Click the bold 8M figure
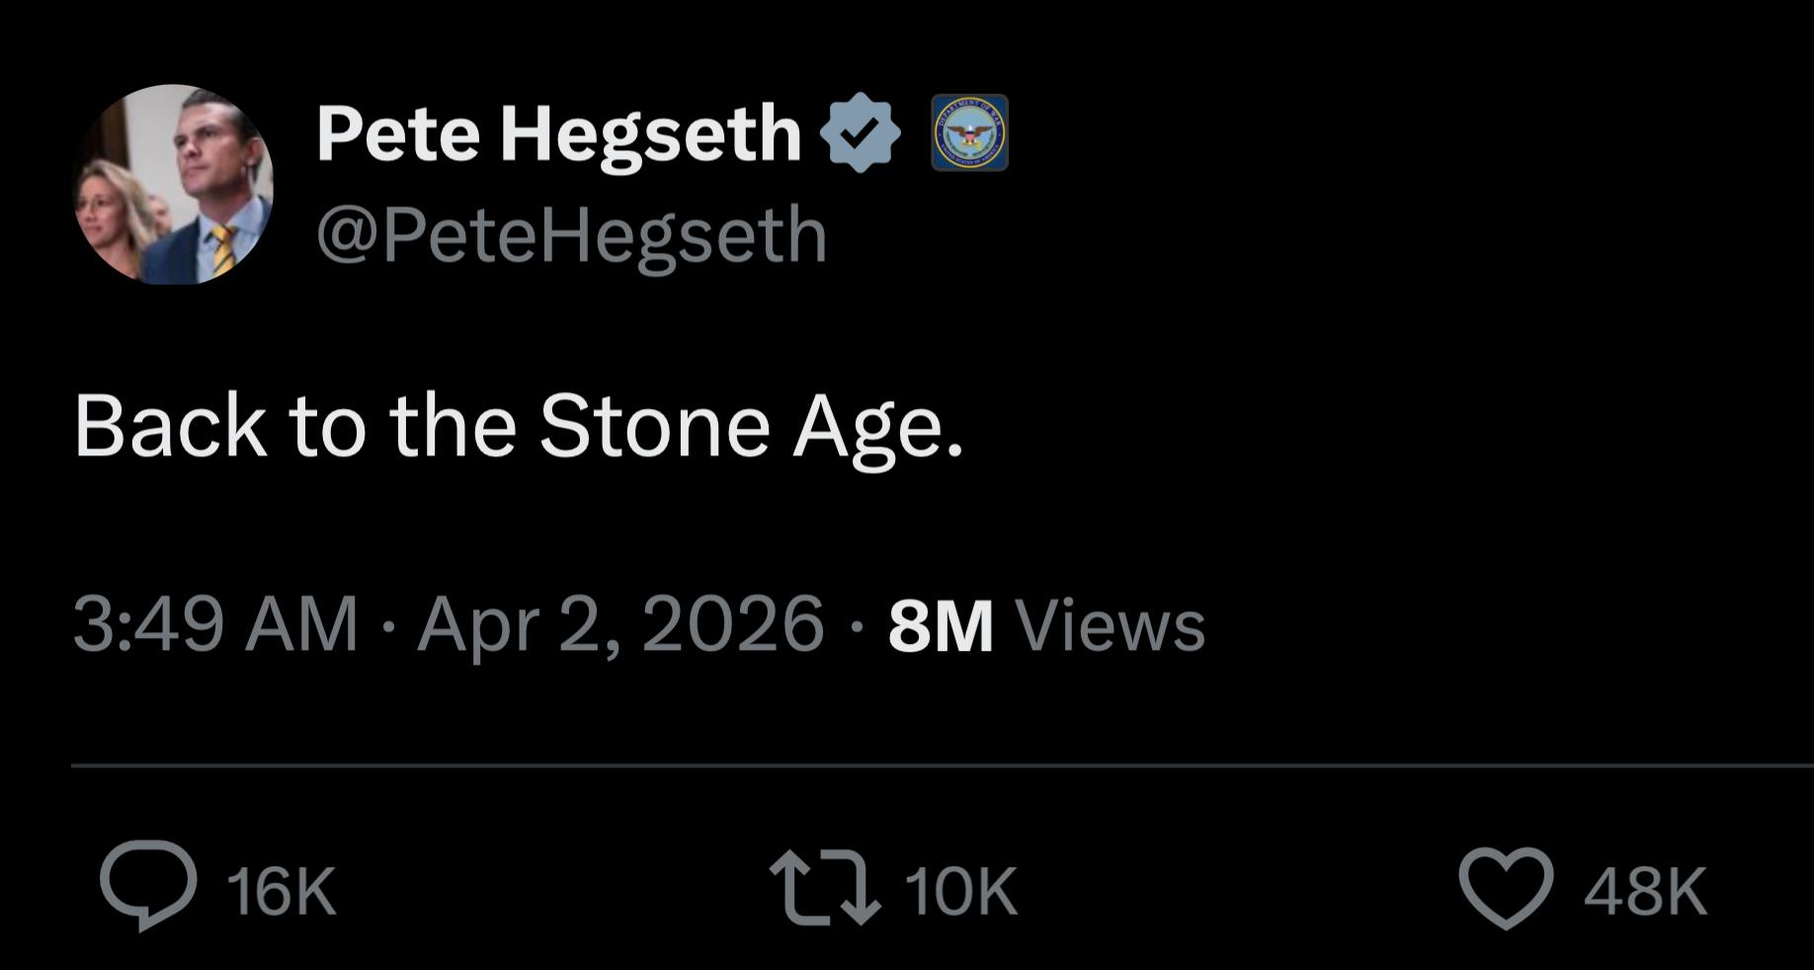The width and height of the screenshot is (1814, 970). [x=941, y=626]
